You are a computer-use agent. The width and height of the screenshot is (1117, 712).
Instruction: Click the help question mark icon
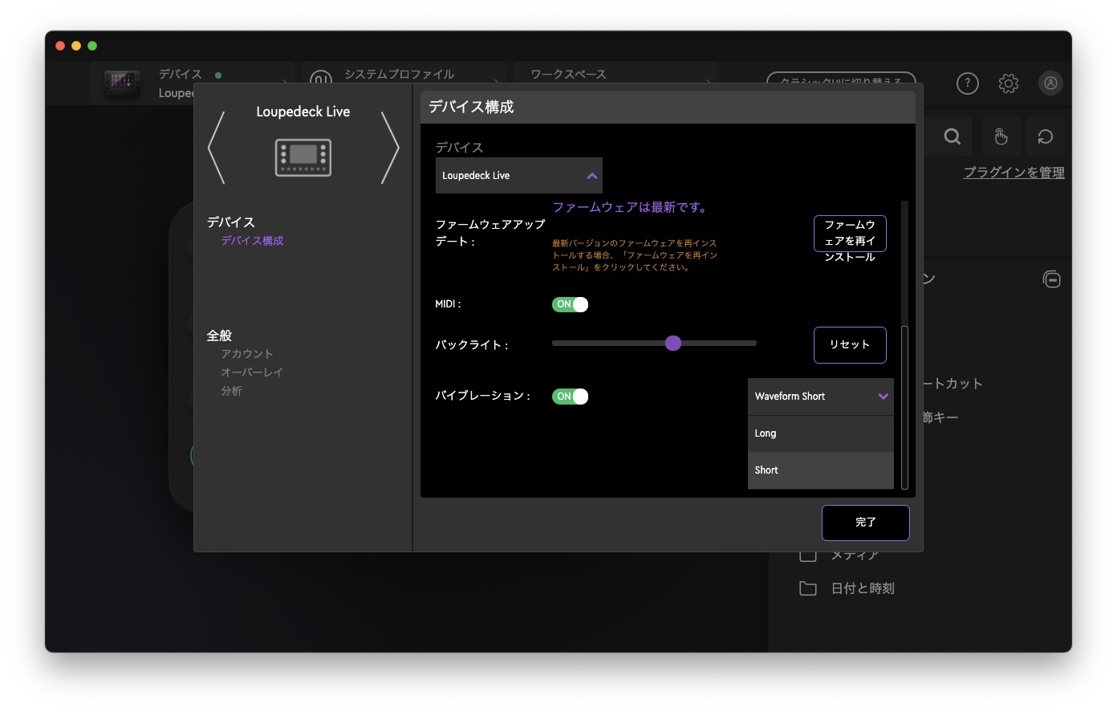click(967, 83)
